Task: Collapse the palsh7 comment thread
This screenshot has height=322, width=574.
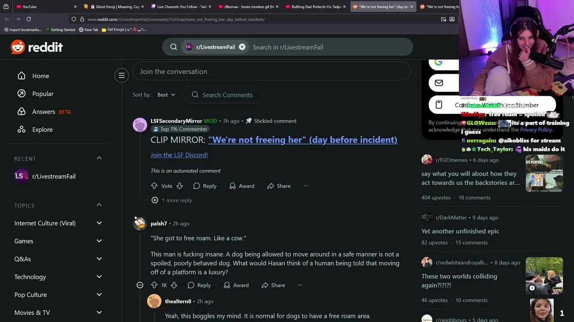Action: (x=140, y=285)
